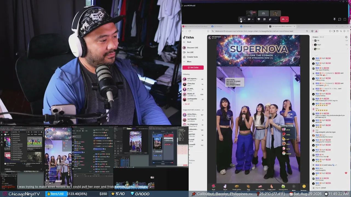Reload the TikTok page
351x197 pixels.
tap(189, 31)
